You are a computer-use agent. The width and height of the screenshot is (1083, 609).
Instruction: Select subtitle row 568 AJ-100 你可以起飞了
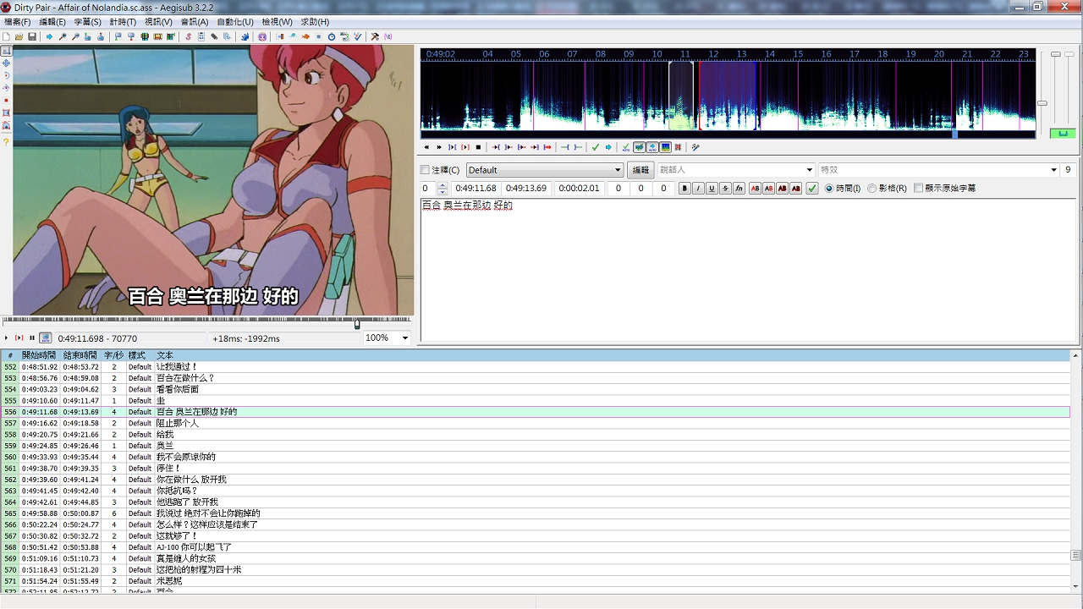[x=536, y=547]
